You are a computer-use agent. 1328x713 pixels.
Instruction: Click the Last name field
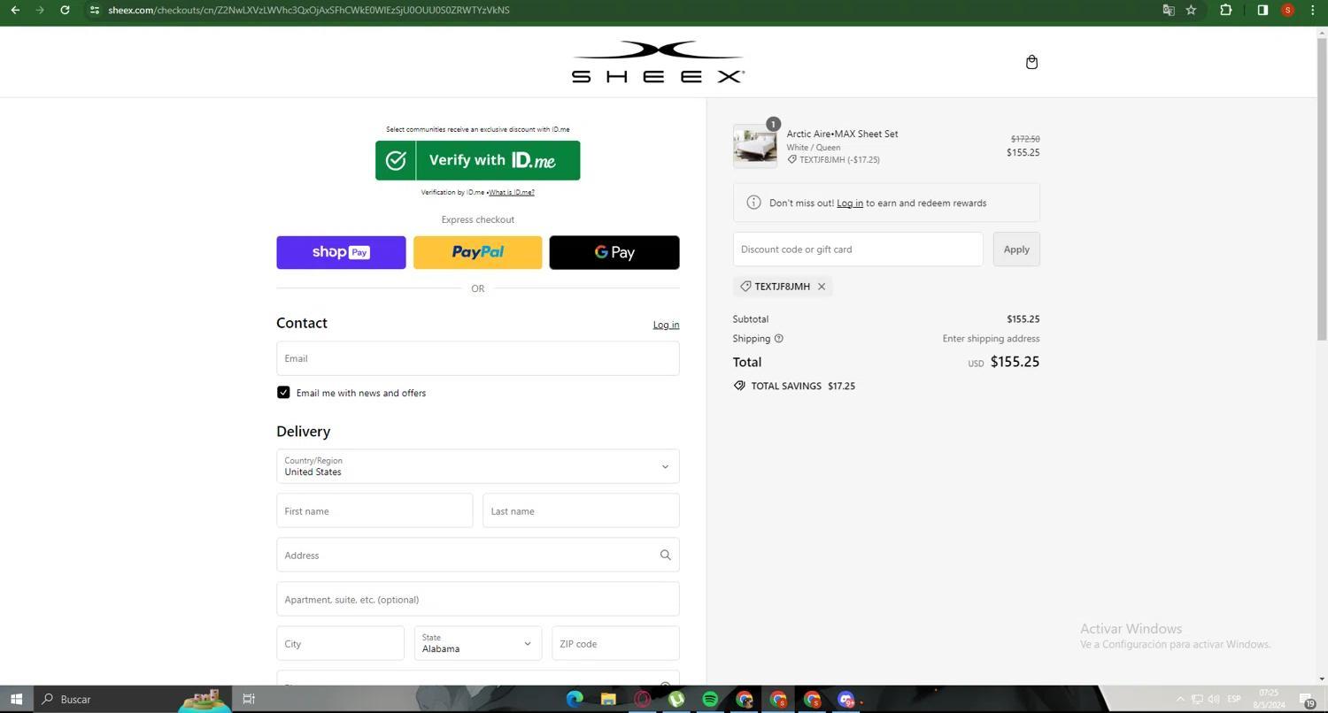point(581,510)
